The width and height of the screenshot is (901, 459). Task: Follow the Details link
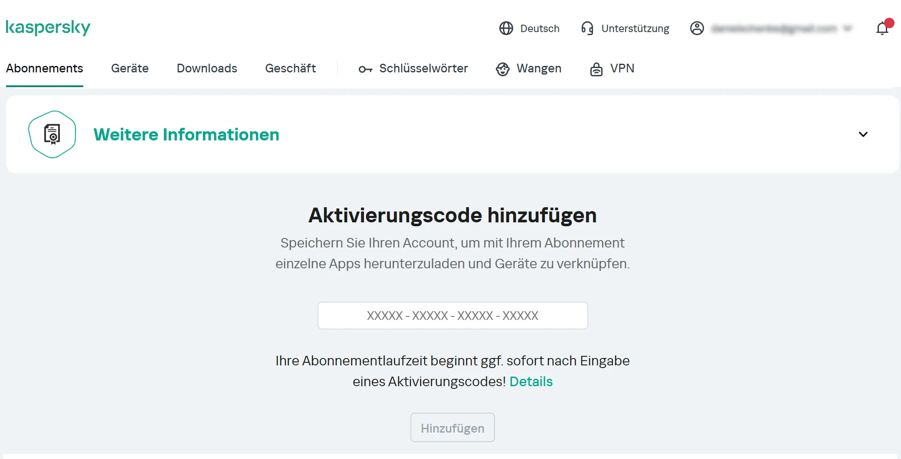[x=531, y=381]
